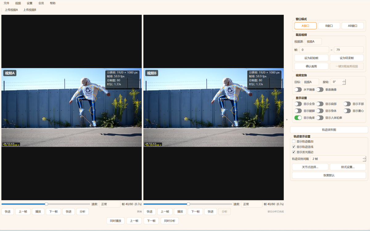Check the 显示轨迹叠加 checkbox
Screen dimensions: 370x231
tap(294, 141)
